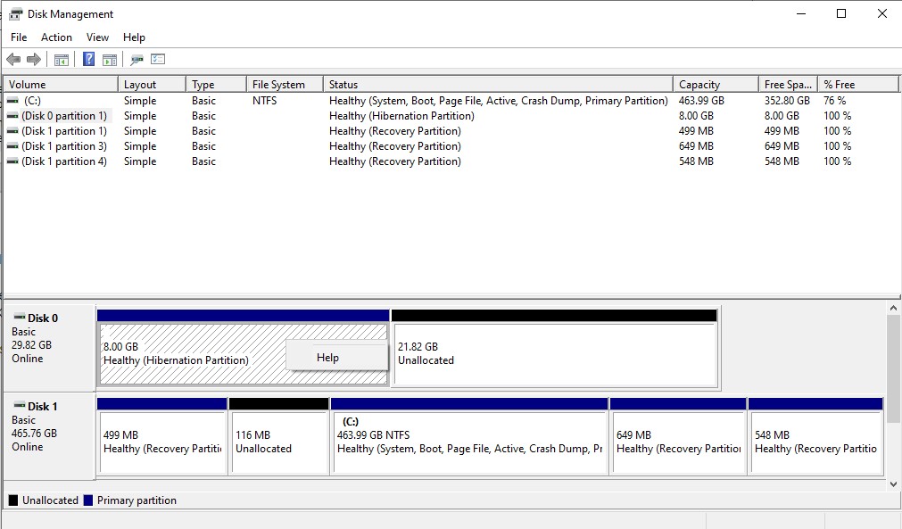Select the 499 MB Recovery Partition block
This screenshot has height=529, width=902.
[x=161, y=436]
